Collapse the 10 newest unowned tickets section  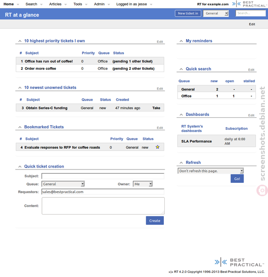(x=20, y=88)
